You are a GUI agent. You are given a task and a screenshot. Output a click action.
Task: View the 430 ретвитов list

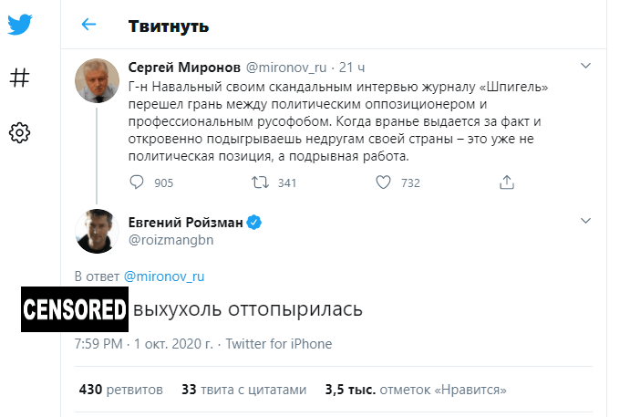121,390
